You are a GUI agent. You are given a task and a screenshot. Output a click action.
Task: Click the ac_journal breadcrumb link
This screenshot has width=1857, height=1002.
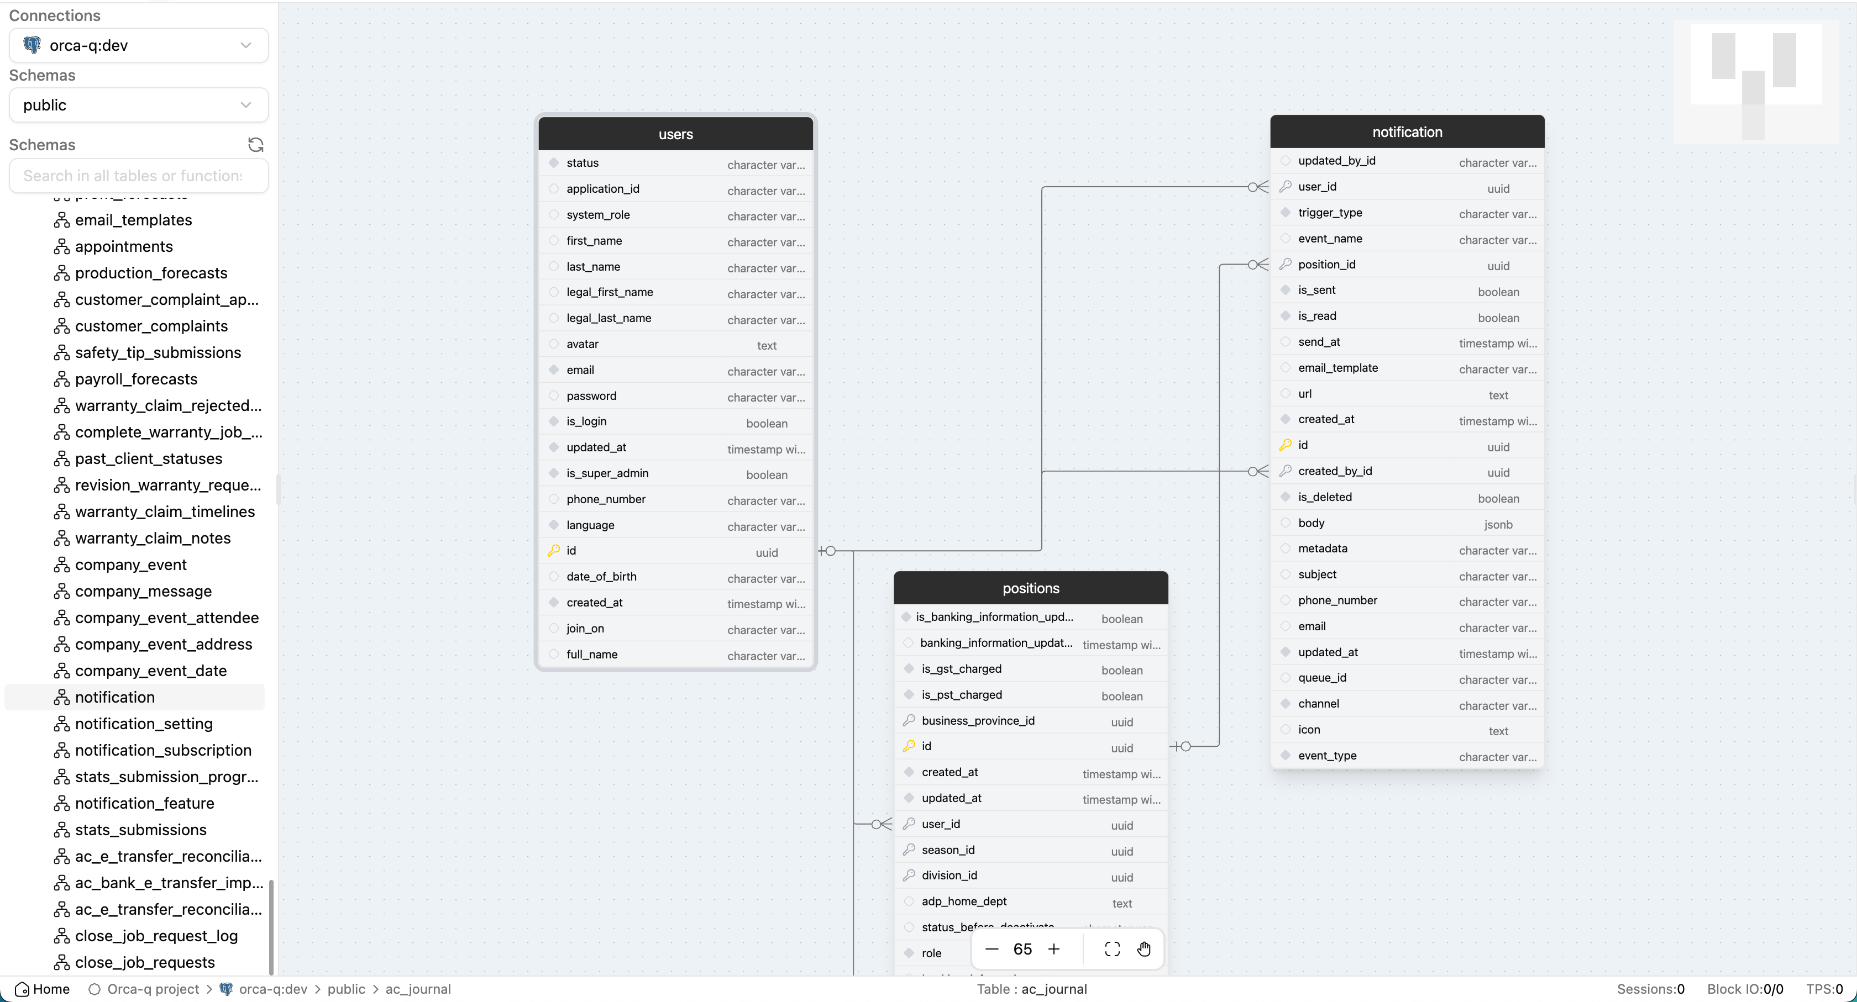pyautogui.click(x=417, y=989)
